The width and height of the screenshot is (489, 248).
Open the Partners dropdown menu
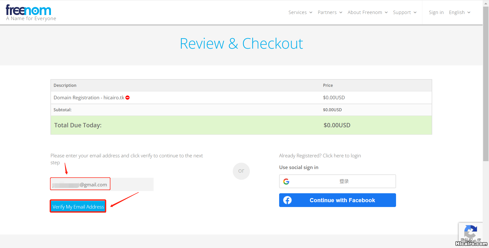pos(330,12)
